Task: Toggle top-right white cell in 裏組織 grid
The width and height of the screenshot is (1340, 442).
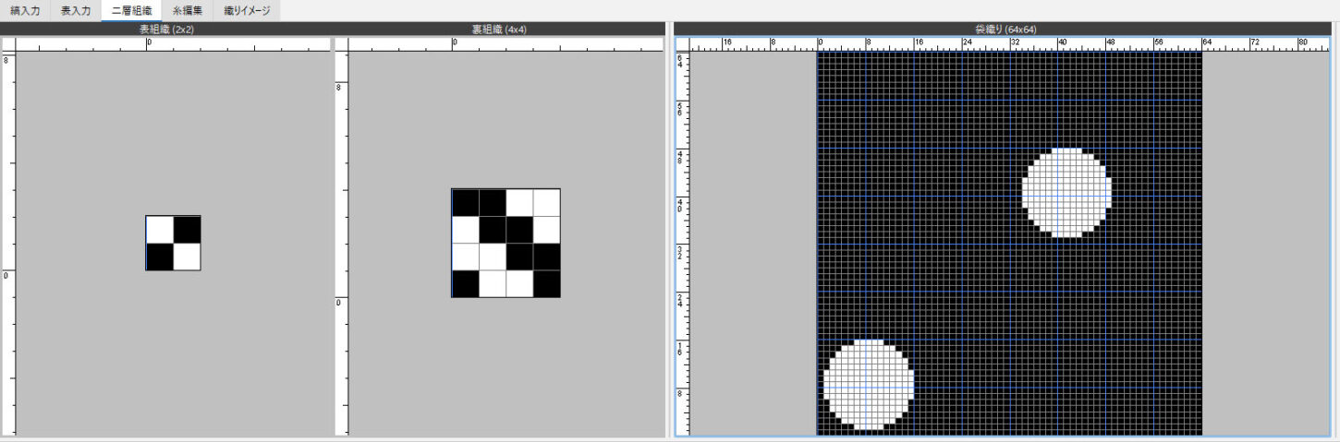Action: 546,202
